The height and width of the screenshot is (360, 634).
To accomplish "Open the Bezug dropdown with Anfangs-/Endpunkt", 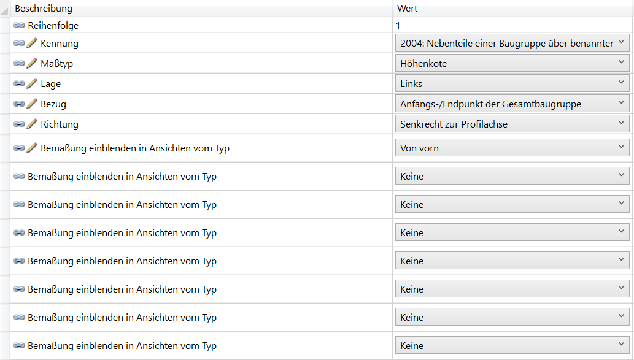I will click(x=512, y=104).
